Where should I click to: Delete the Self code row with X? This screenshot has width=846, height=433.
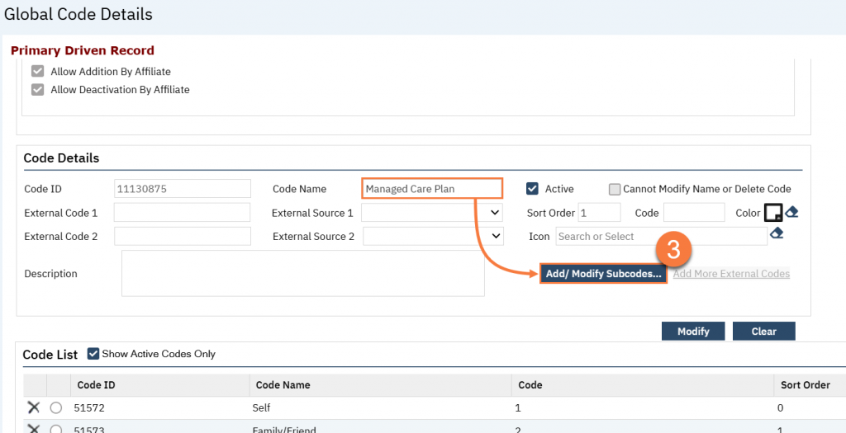[33, 407]
